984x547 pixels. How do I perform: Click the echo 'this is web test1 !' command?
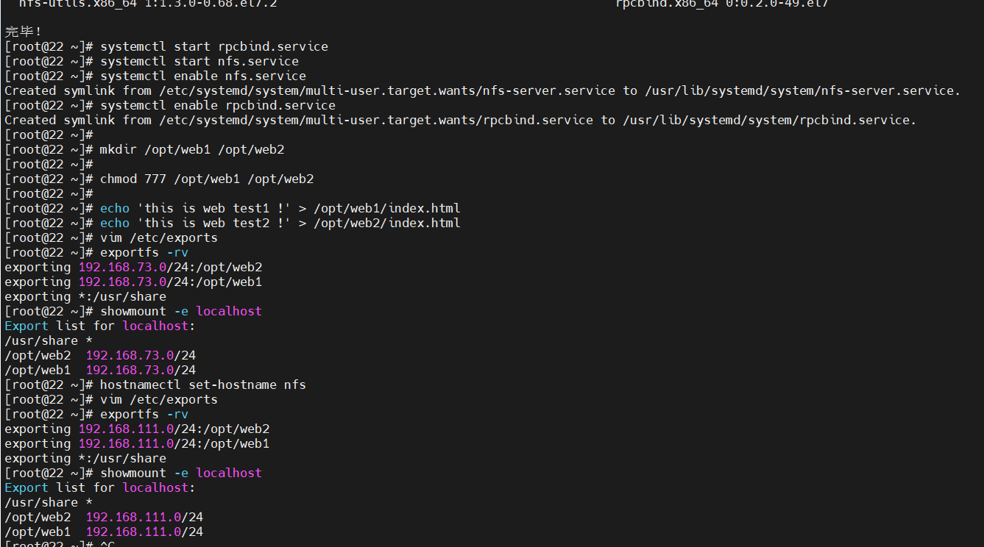280,208
